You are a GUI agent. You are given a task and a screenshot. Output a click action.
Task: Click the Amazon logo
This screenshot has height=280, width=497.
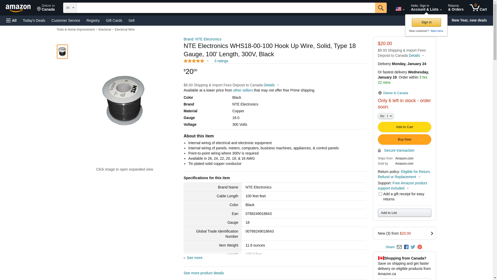pos(18,8)
